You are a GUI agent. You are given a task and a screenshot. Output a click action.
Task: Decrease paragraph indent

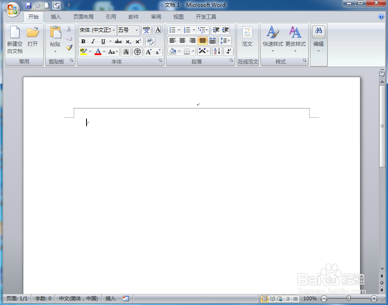216,30
